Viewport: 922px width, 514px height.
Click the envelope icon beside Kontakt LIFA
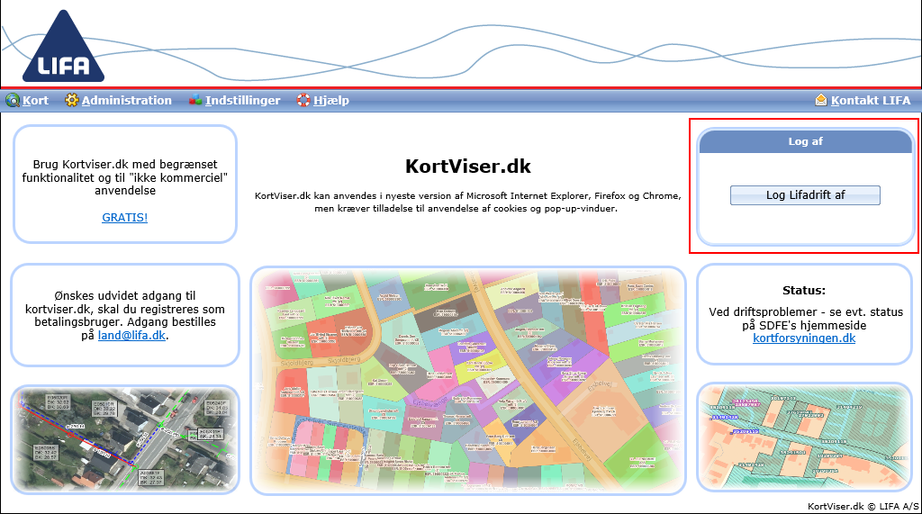[x=821, y=100]
